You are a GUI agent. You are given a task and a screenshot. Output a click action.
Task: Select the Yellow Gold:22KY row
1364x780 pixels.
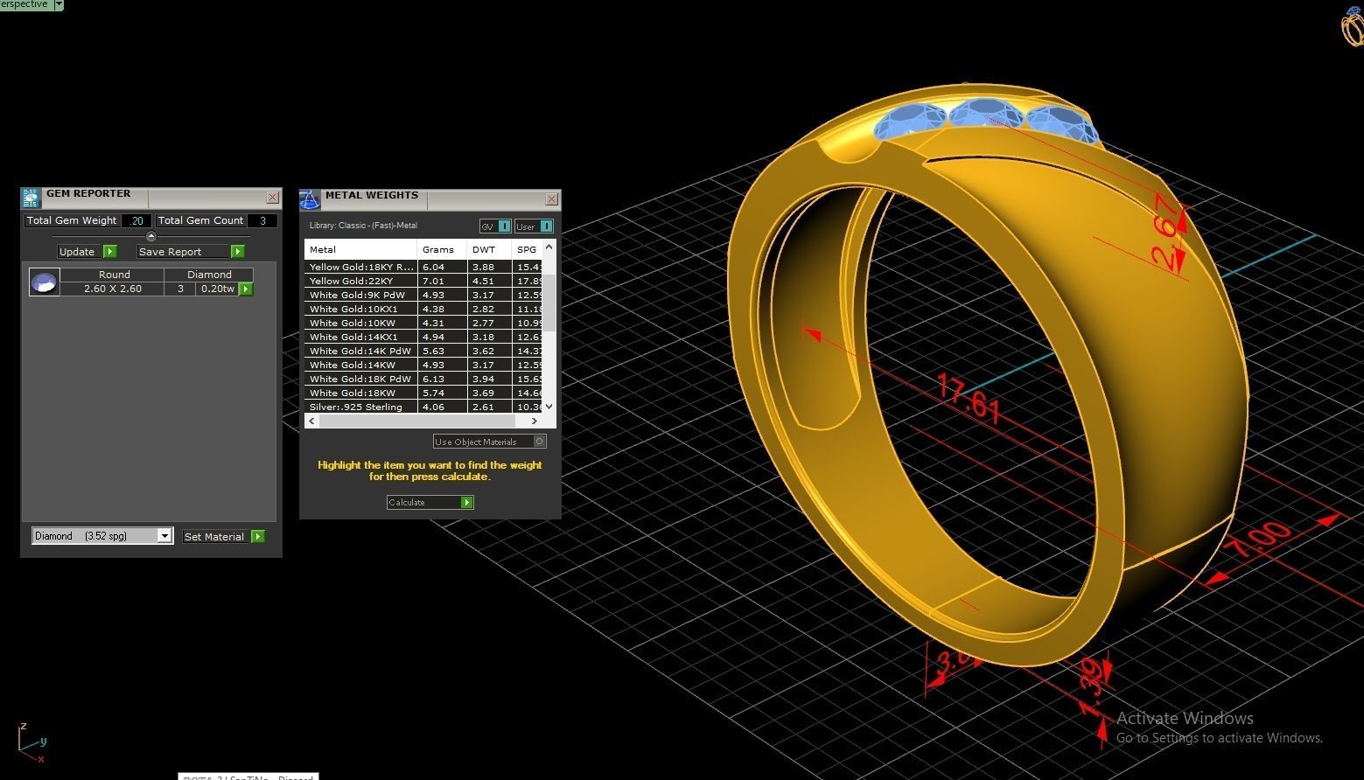tap(424, 281)
